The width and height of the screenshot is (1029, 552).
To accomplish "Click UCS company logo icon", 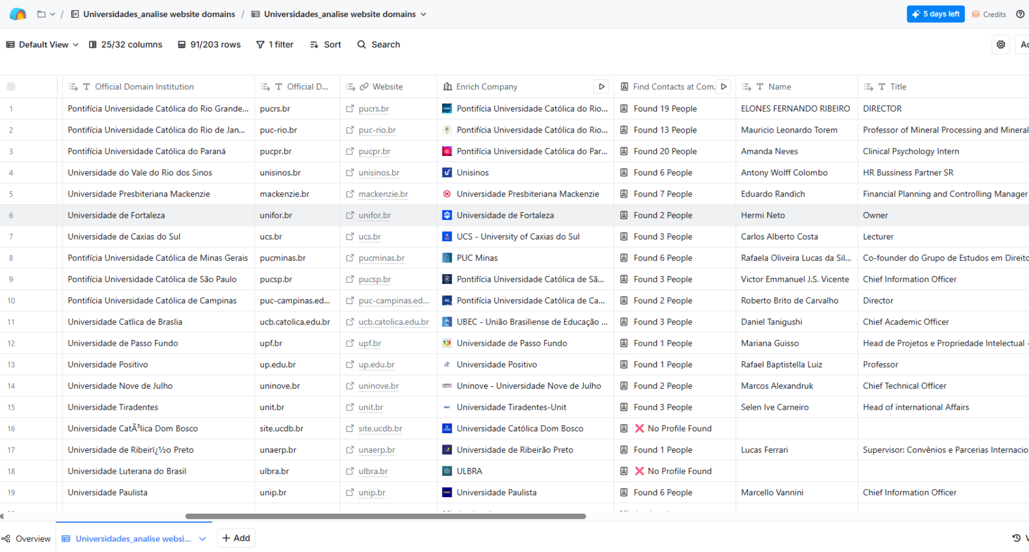I will (x=447, y=237).
